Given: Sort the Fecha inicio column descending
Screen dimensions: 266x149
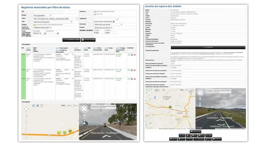Looking at the screenshot, I should 107,48.
